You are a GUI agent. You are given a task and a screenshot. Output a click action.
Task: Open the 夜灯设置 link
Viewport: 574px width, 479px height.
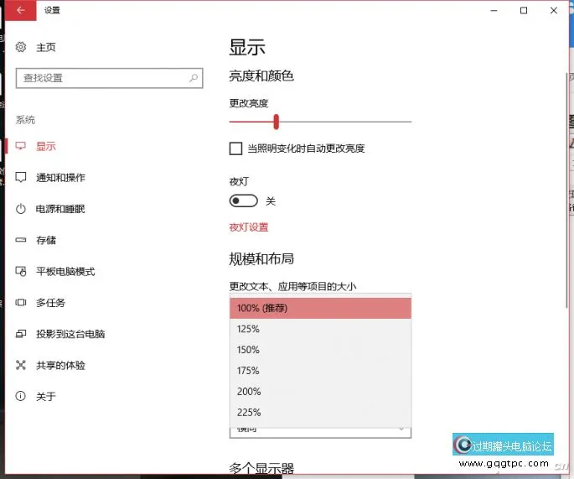coord(249,227)
